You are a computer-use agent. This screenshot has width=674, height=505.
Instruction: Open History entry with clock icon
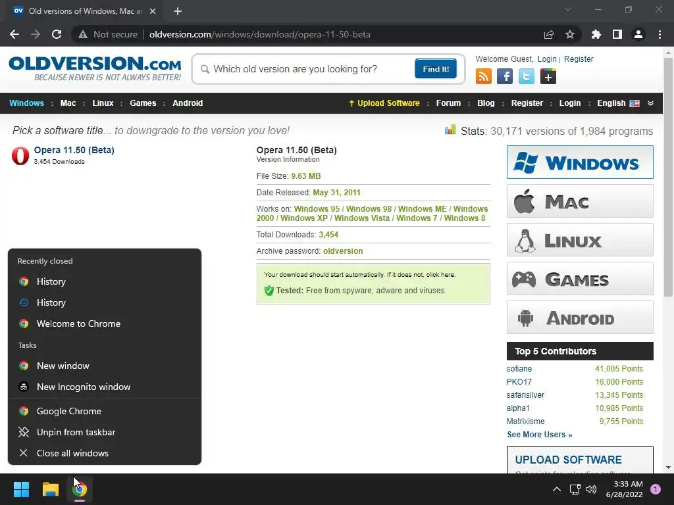click(105, 302)
